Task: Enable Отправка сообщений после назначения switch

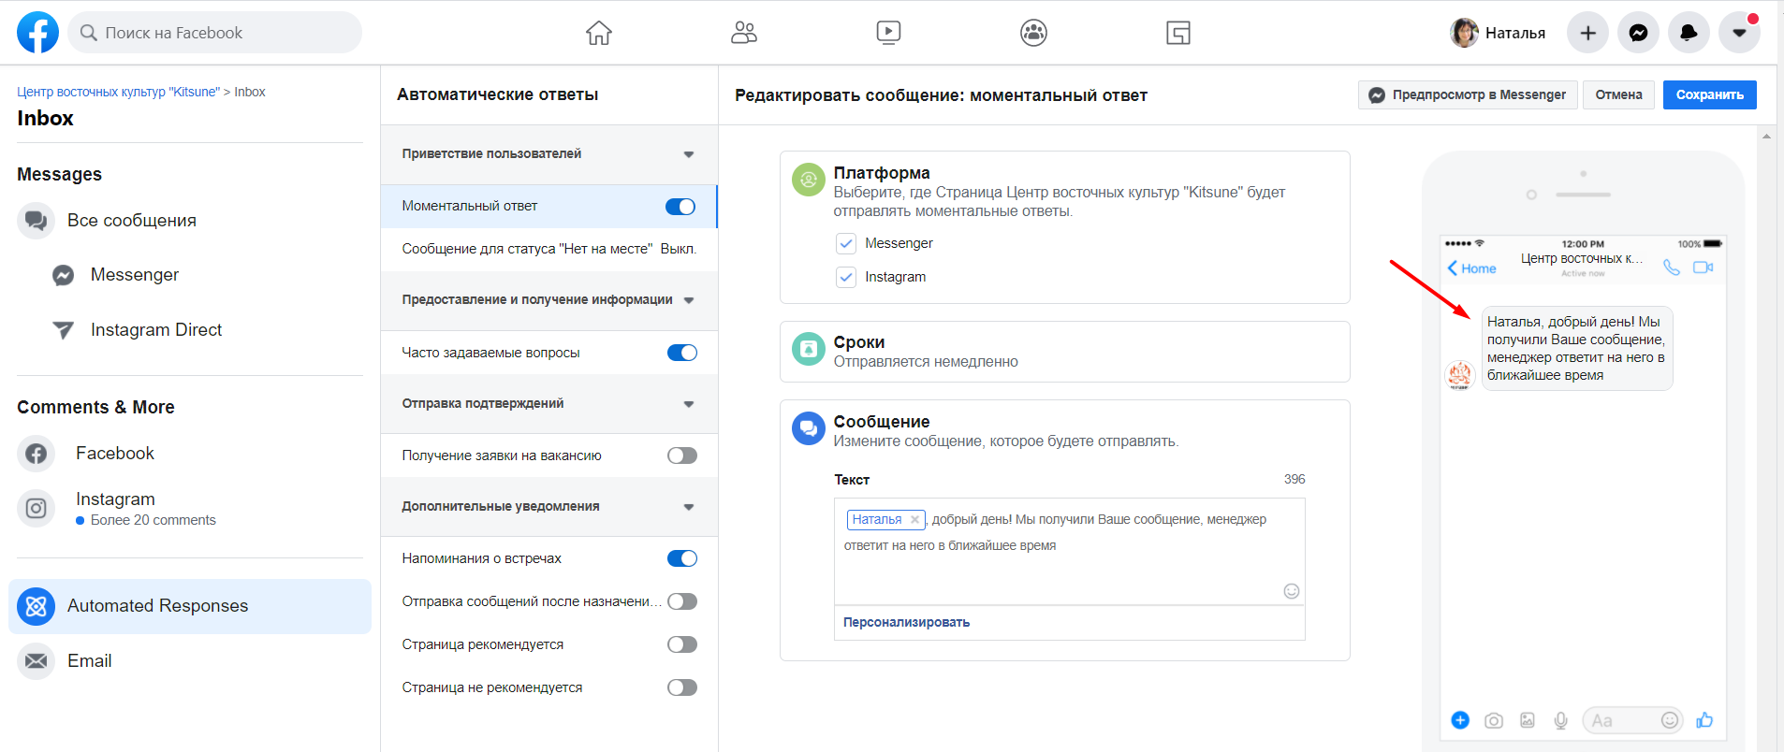Action: 682,601
